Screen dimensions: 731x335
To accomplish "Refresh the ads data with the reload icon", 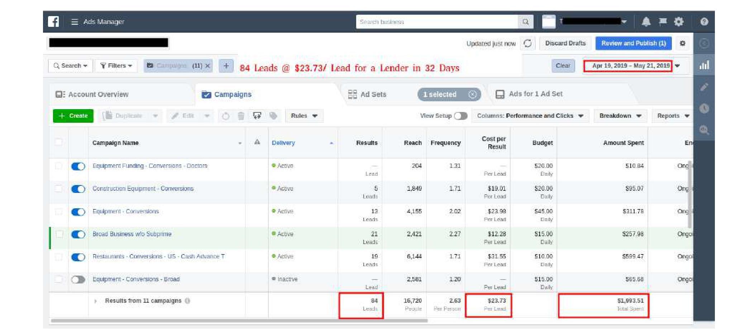I will 527,43.
